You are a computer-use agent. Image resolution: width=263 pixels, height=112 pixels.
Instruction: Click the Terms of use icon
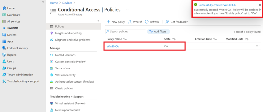[x=52, y=68]
